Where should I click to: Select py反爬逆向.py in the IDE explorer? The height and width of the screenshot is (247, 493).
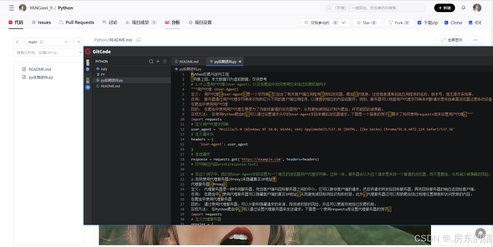click(x=131, y=80)
